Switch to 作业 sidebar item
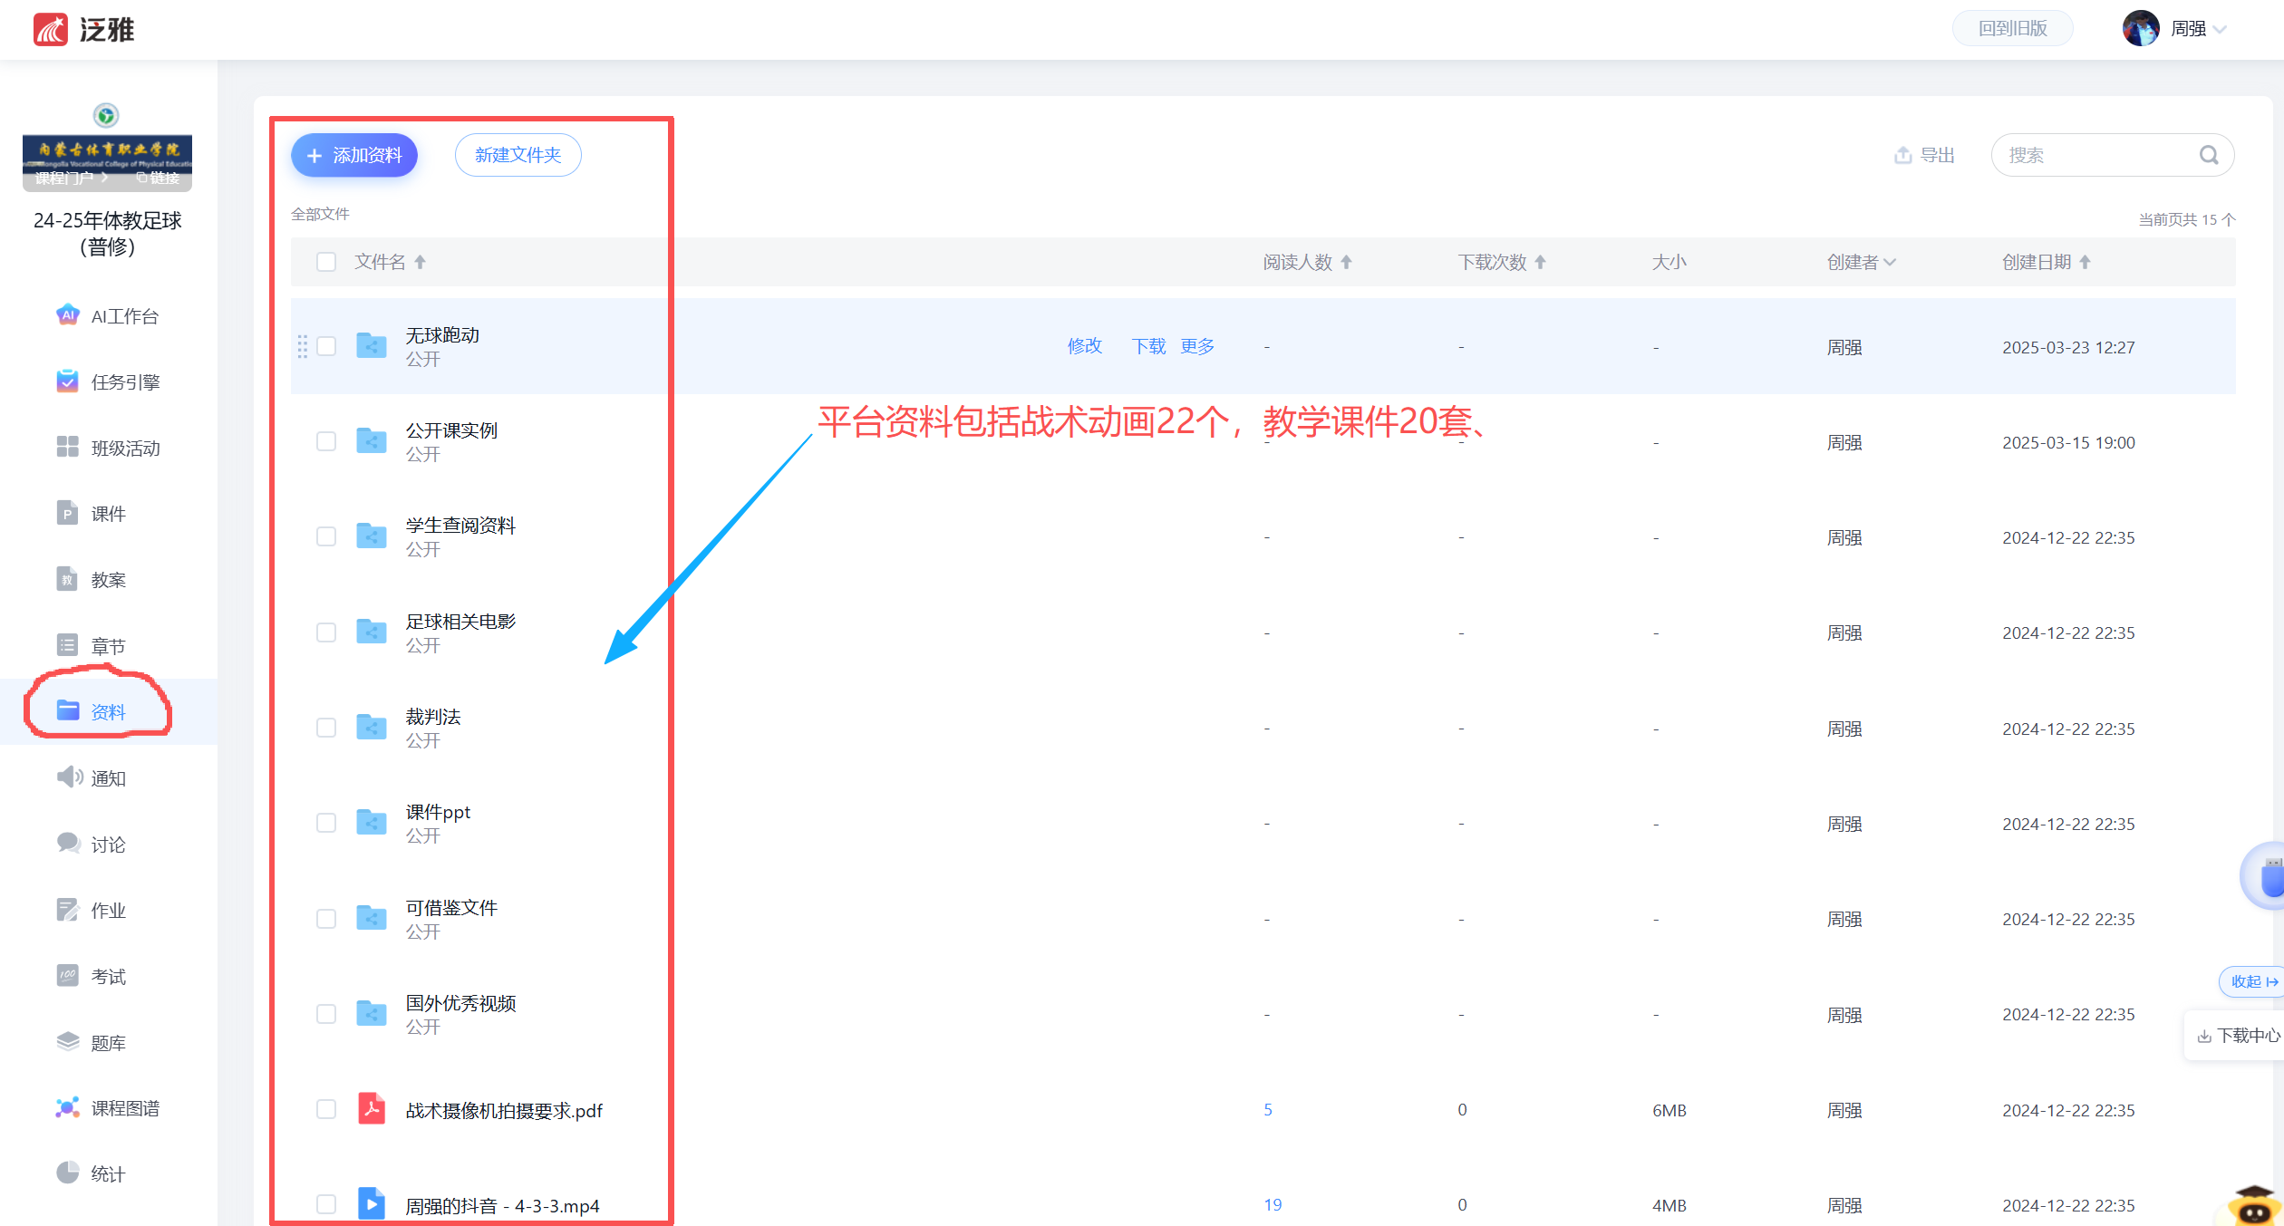Viewport: 2284px width, 1226px height. (x=108, y=911)
